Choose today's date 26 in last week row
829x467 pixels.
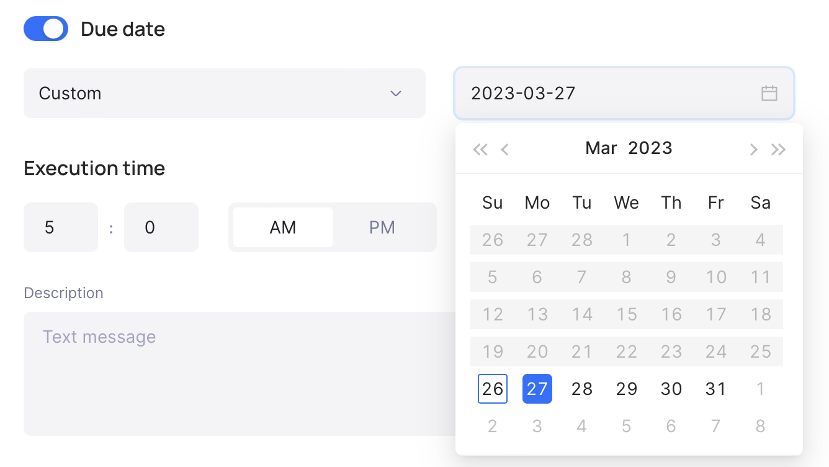pos(493,389)
